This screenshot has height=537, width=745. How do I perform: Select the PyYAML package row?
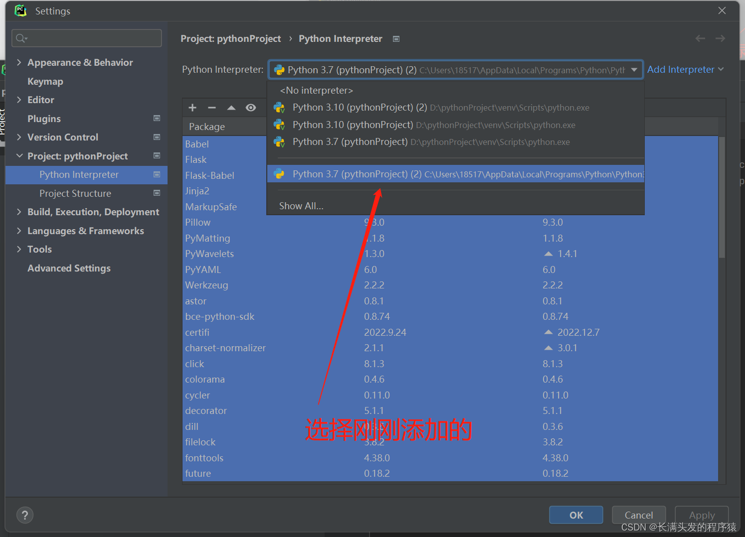coord(450,269)
